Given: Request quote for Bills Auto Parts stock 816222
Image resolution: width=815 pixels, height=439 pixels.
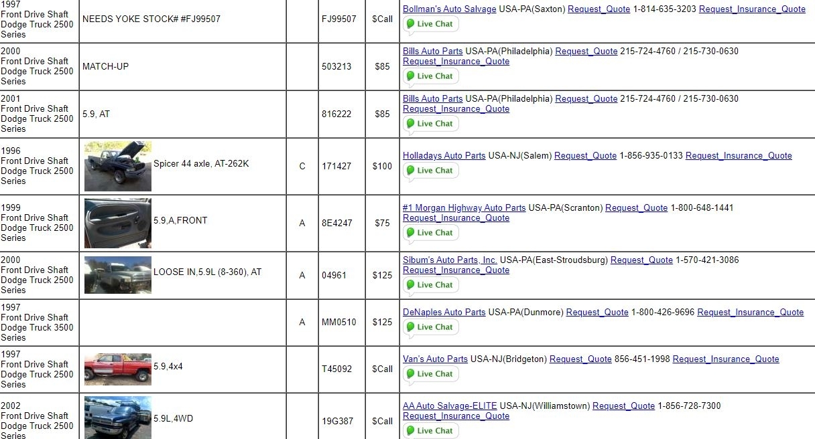Looking at the screenshot, I should coord(586,99).
